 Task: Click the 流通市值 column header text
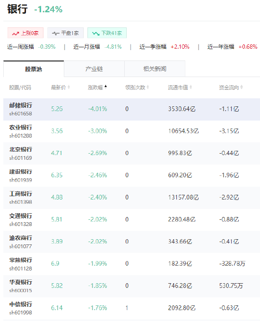178,87
